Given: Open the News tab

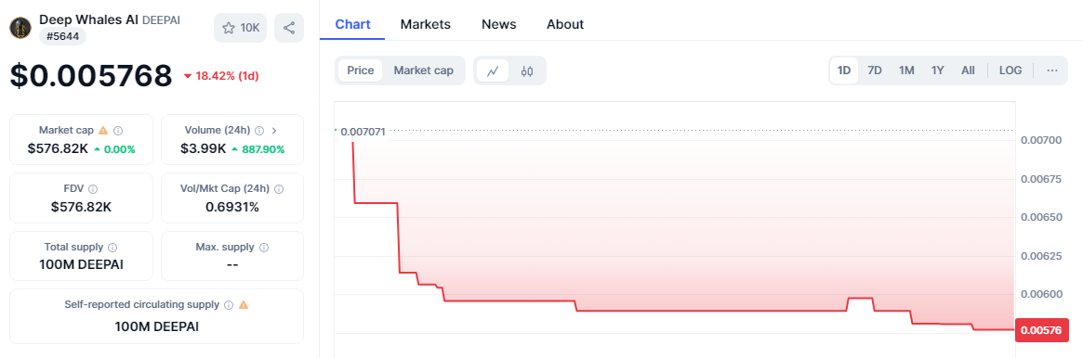Looking at the screenshot, I should click(498, 24).
